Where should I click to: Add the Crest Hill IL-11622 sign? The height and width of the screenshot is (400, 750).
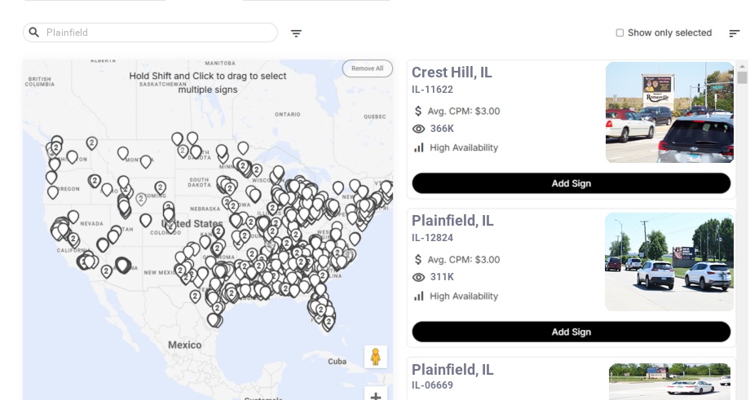point(571,183)
